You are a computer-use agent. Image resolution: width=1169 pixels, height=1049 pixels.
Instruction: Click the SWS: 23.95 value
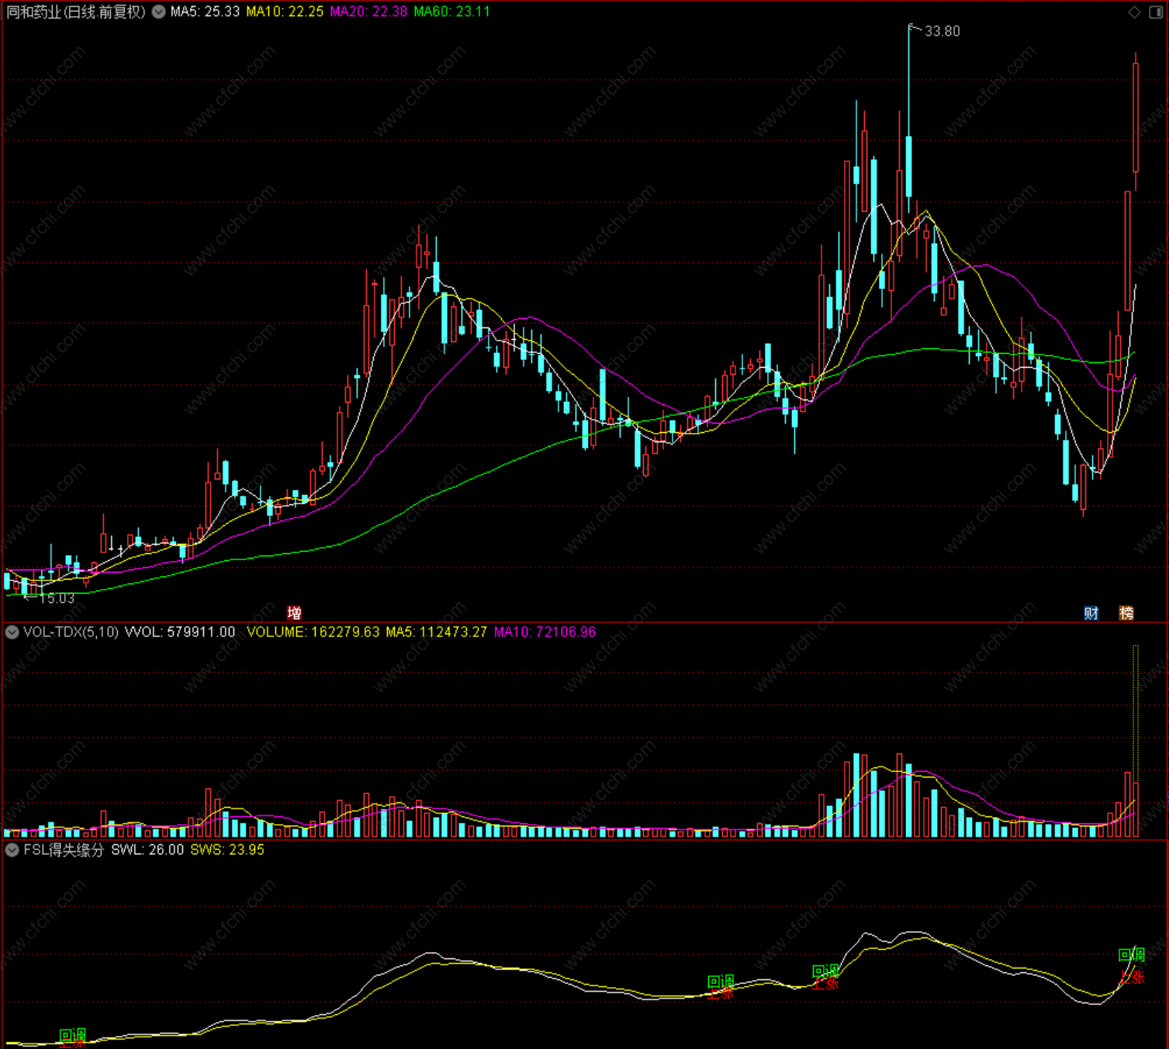pos(227,850)
